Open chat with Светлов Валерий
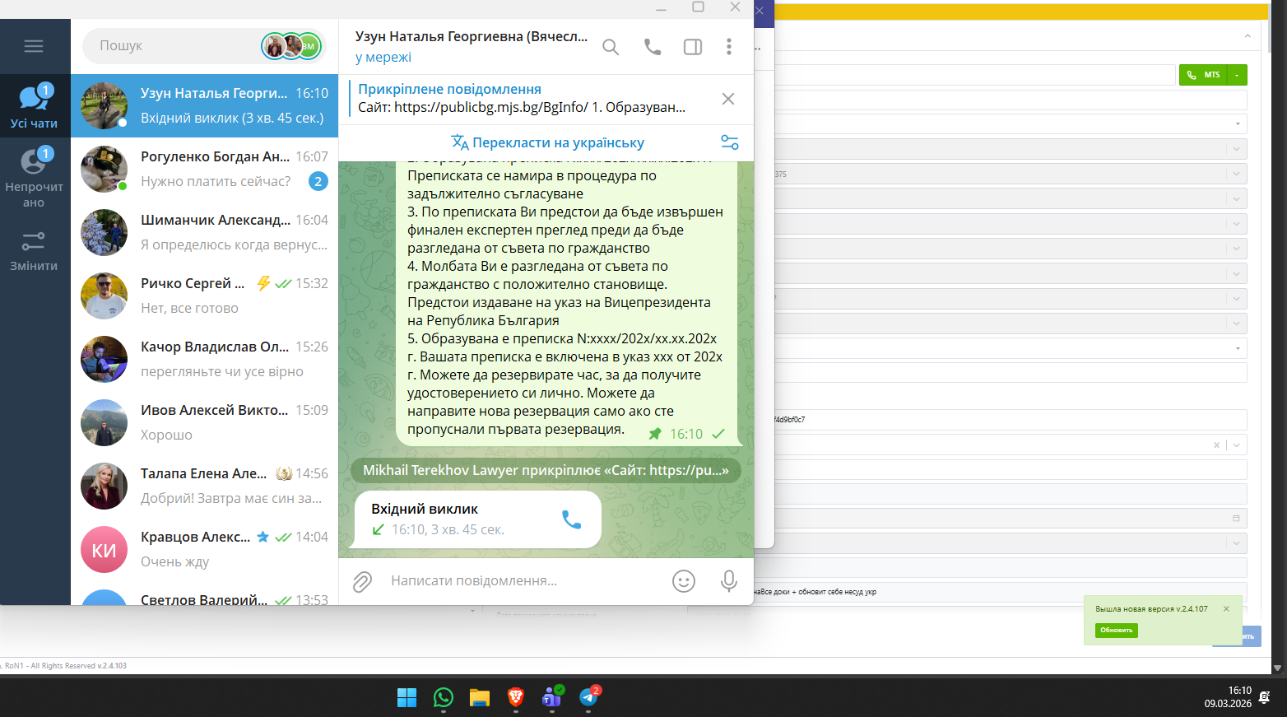 pyautogui.click(x=204, y=594)
